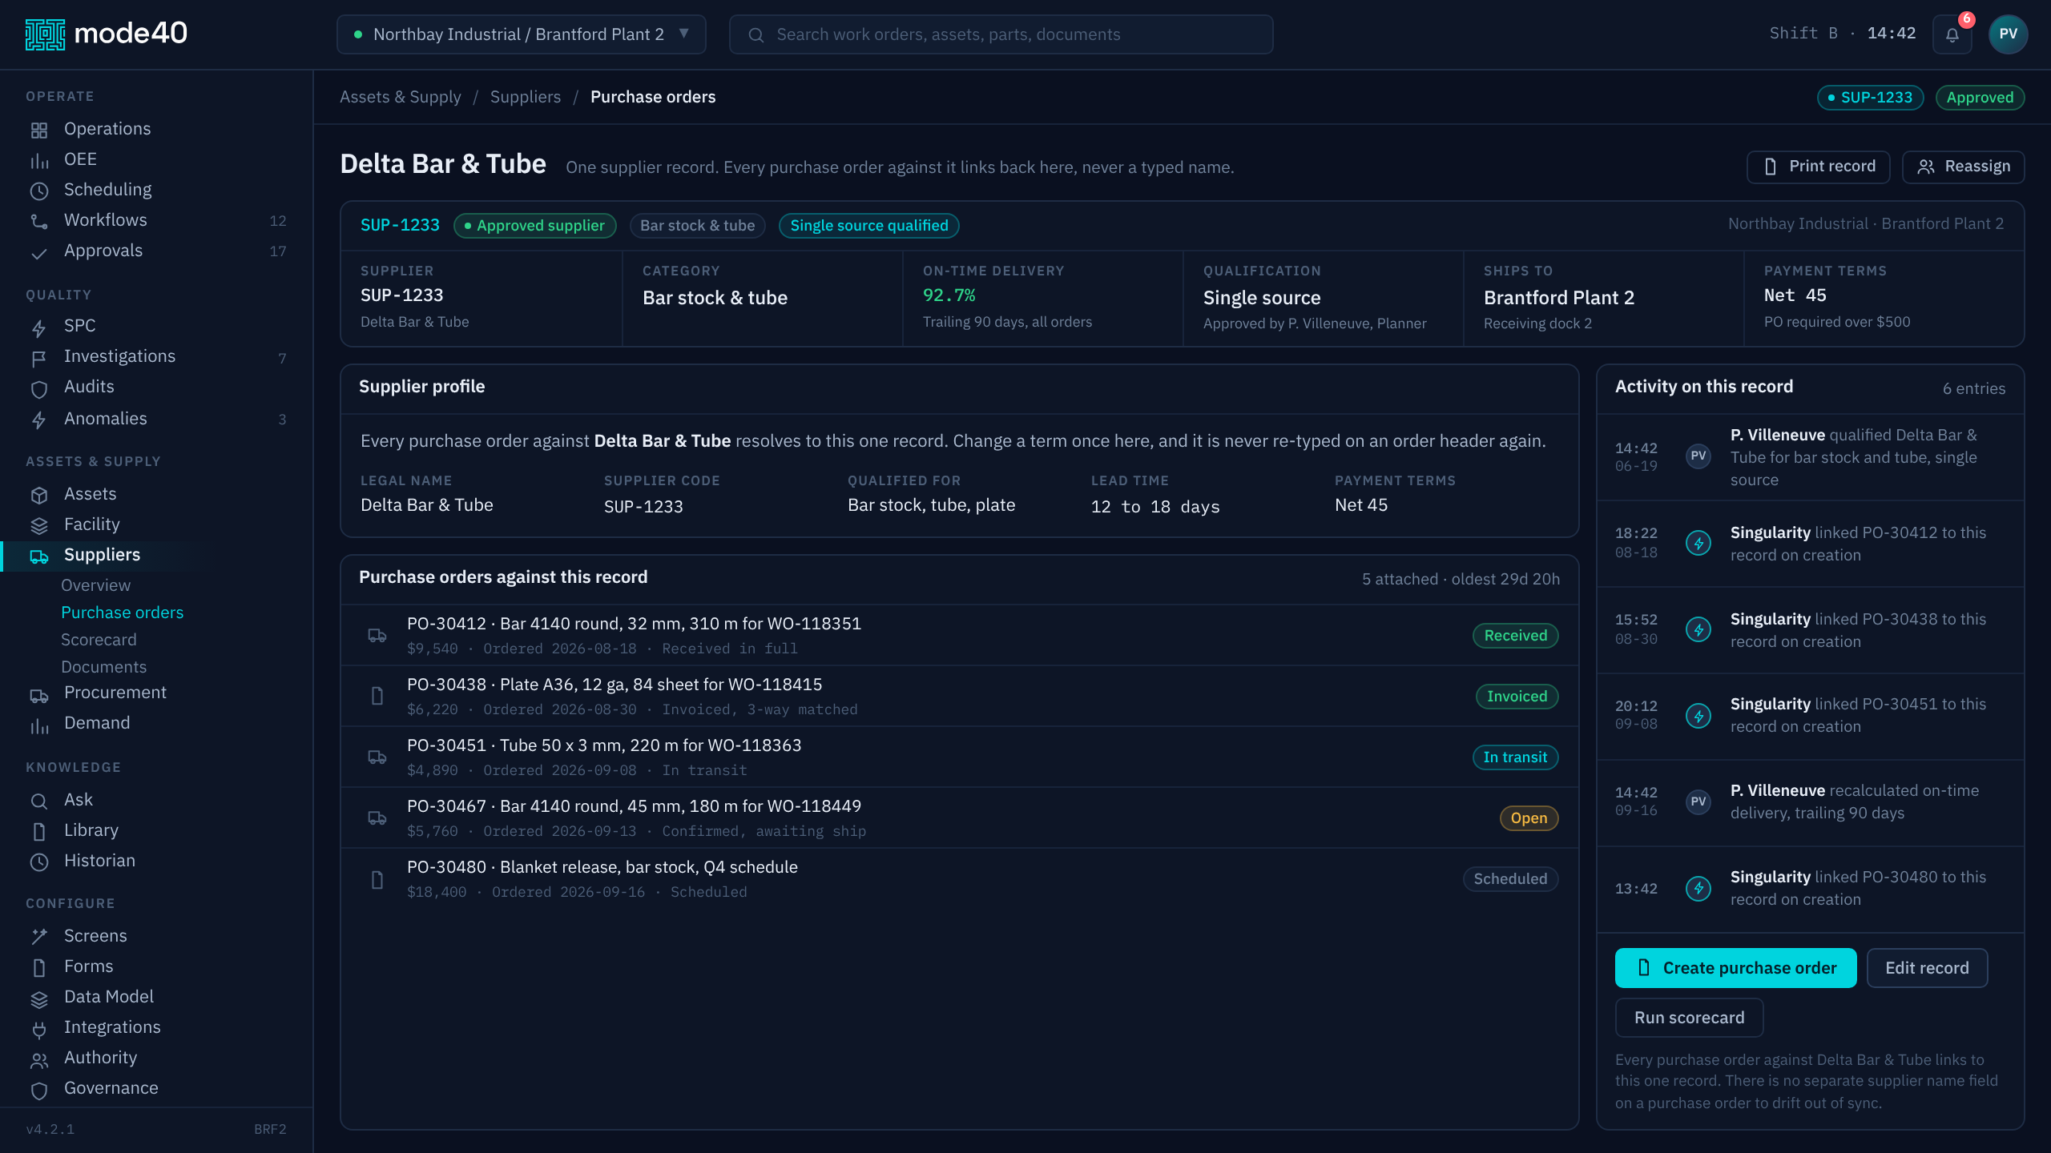The image size is (2051, 1153).
Task: Select Documents under Suppliers
Action: pyautogui.click(x=104, y=667)
